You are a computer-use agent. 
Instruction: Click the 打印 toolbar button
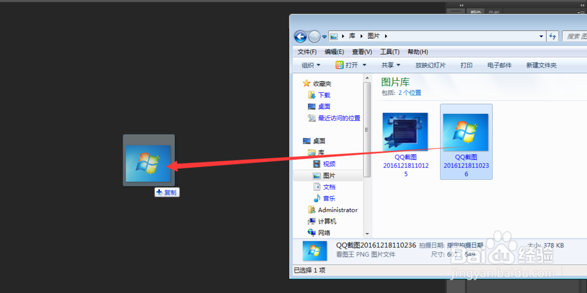[x=467, y=65]
